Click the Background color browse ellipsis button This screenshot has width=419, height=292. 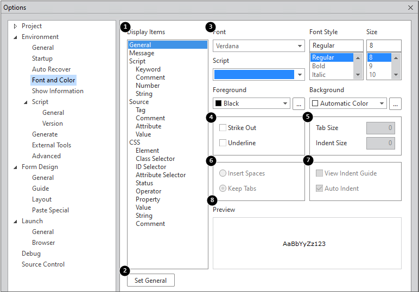(x=395, y=103)
